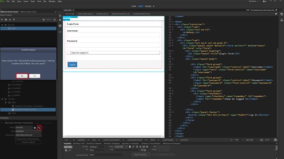Switch to Split view
284x159 pixels.
pos(140,6)
